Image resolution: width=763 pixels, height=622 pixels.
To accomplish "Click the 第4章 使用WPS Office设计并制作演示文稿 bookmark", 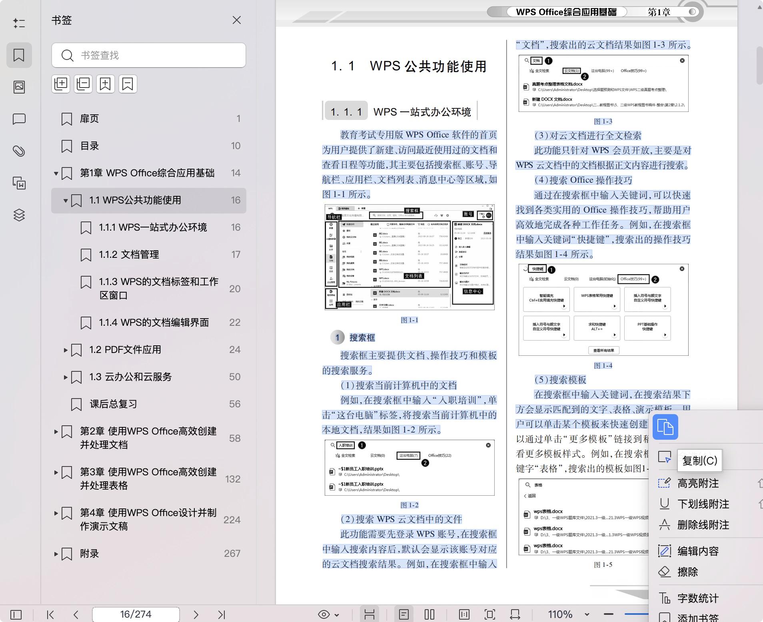I will [149, 520].
